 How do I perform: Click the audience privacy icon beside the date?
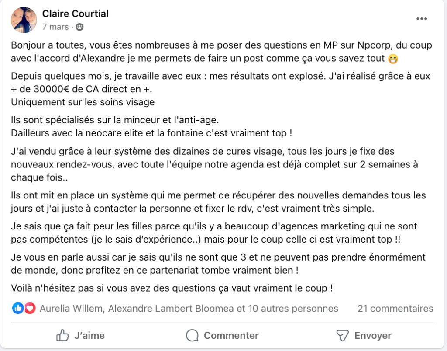(x=79, y=27)
